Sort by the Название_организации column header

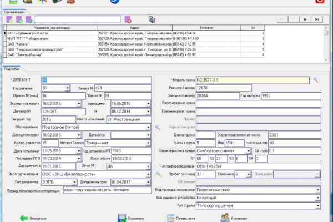click(x=52, y=28)
